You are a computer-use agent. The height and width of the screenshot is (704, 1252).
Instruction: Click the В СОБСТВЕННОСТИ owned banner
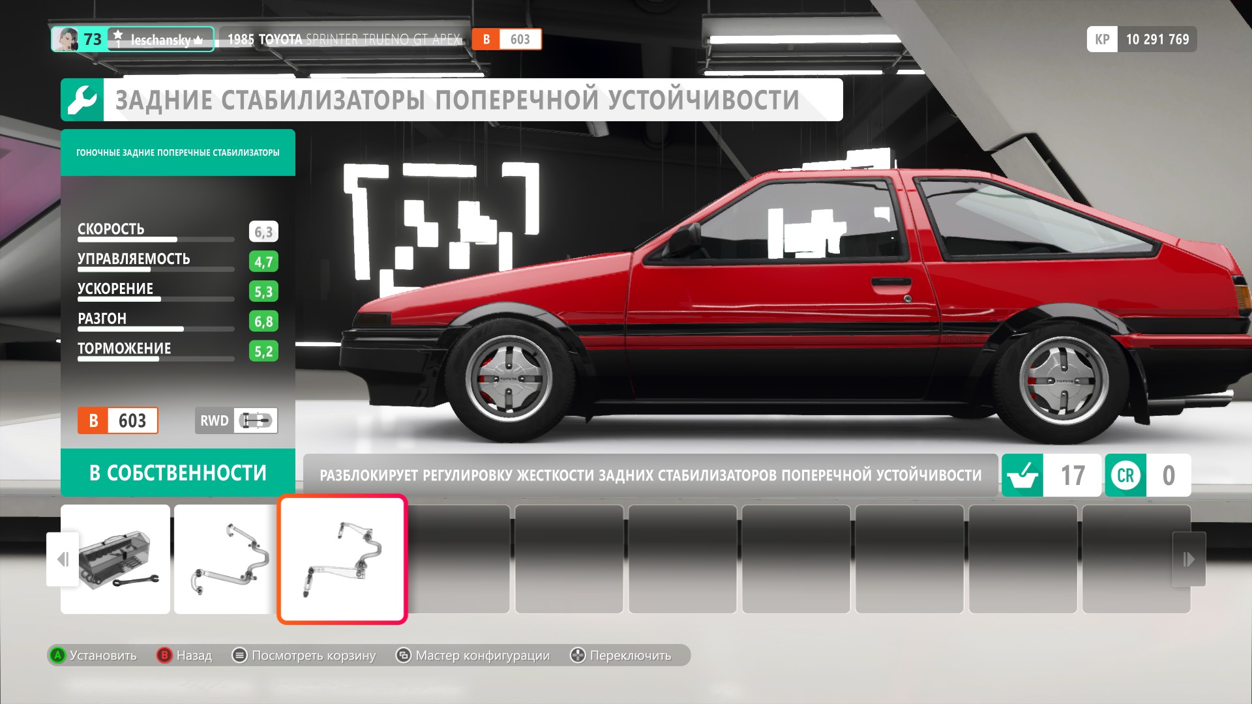point(177,473)
